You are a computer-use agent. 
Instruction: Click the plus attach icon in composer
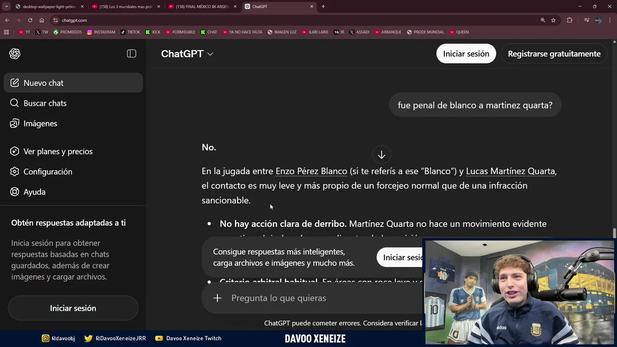coord(217,298)
